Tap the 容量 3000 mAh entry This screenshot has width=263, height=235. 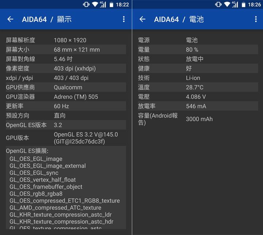[197, 119]
